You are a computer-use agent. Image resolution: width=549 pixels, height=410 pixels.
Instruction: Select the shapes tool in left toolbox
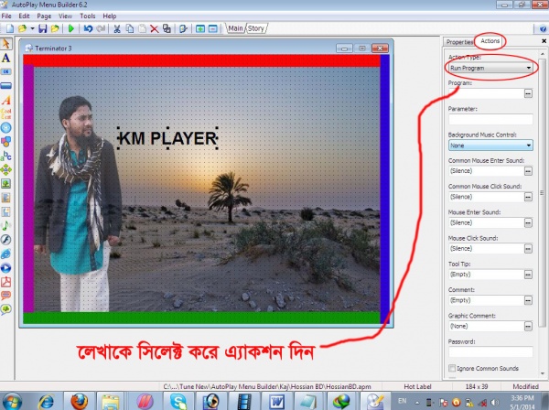click(x=6, y=142)
